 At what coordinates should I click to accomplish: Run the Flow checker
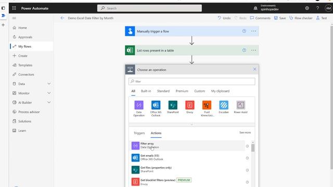[x=301, y=18]
